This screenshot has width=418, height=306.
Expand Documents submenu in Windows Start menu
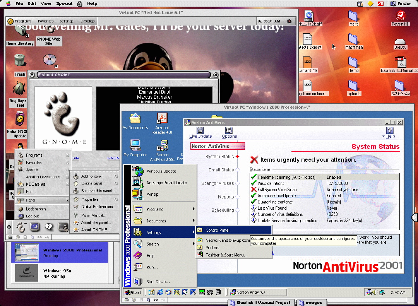coord(164,221)
